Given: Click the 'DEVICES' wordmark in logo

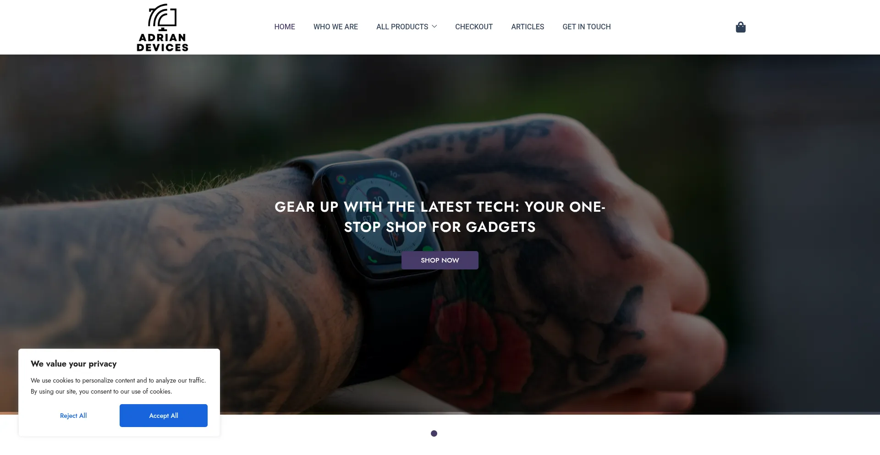Looking at the screenshot, I should (162, 47).
